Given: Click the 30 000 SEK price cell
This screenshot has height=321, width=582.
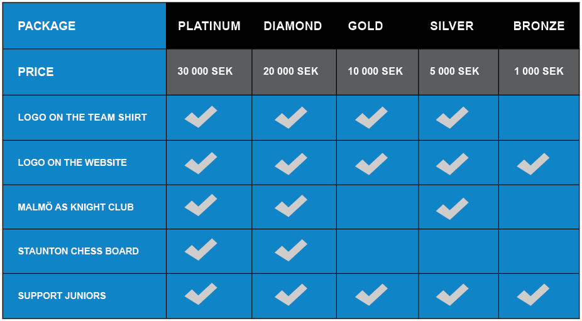Looking at the screenshot, I should (x=209, y=72).
